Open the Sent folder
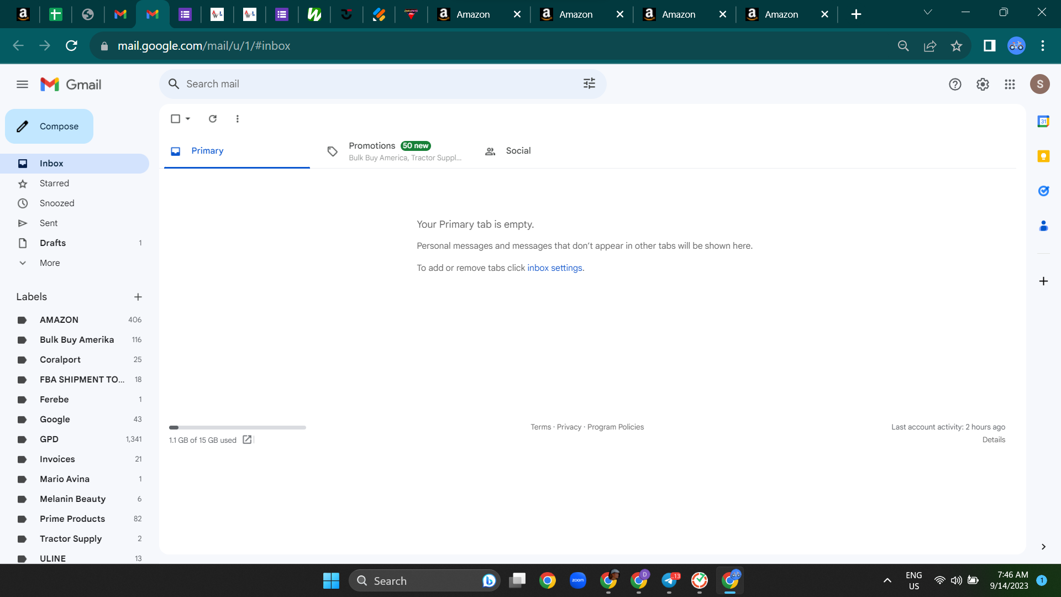The width and height of the screenshot is (1061, 597). [75, 223]
